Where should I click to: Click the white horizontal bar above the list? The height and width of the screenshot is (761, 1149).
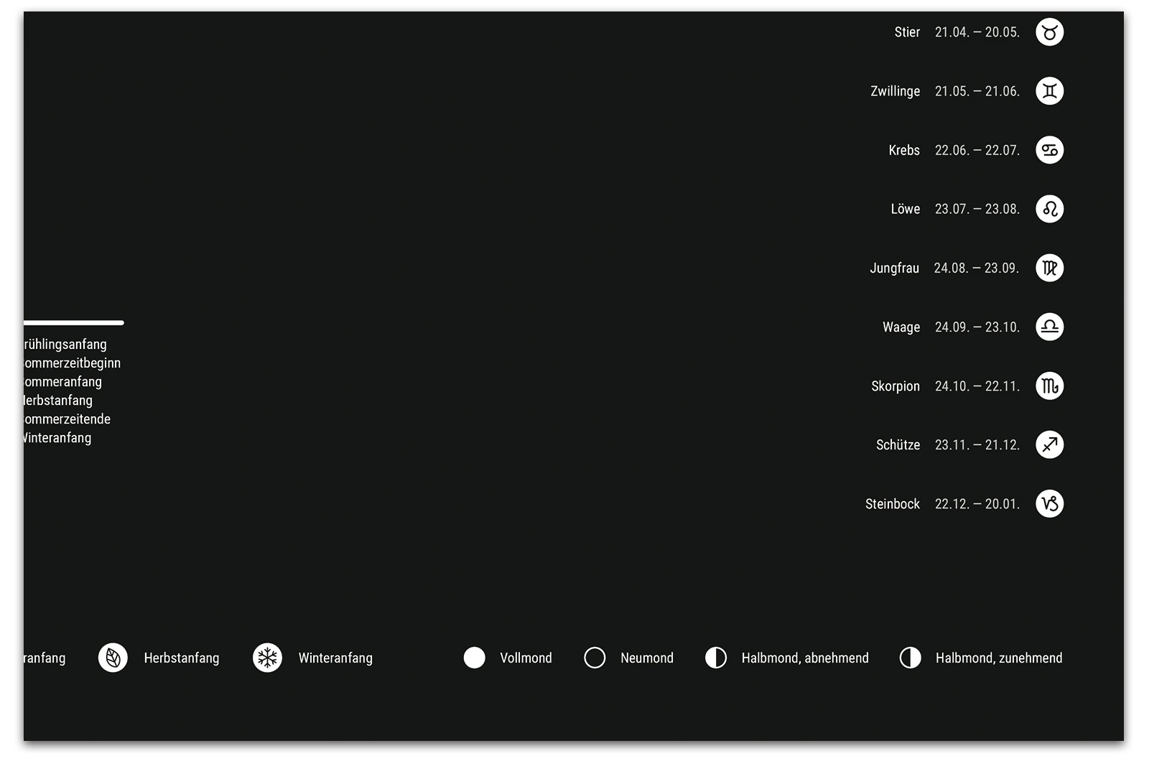tap(73, 323)
